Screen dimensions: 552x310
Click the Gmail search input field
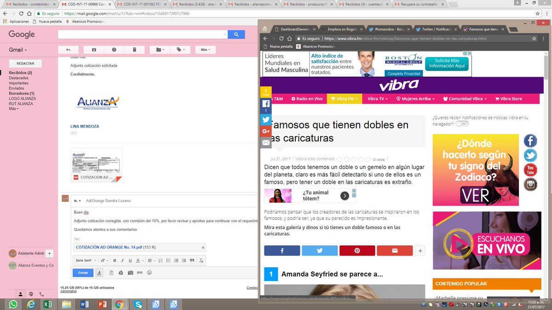[x=143, y=34]
